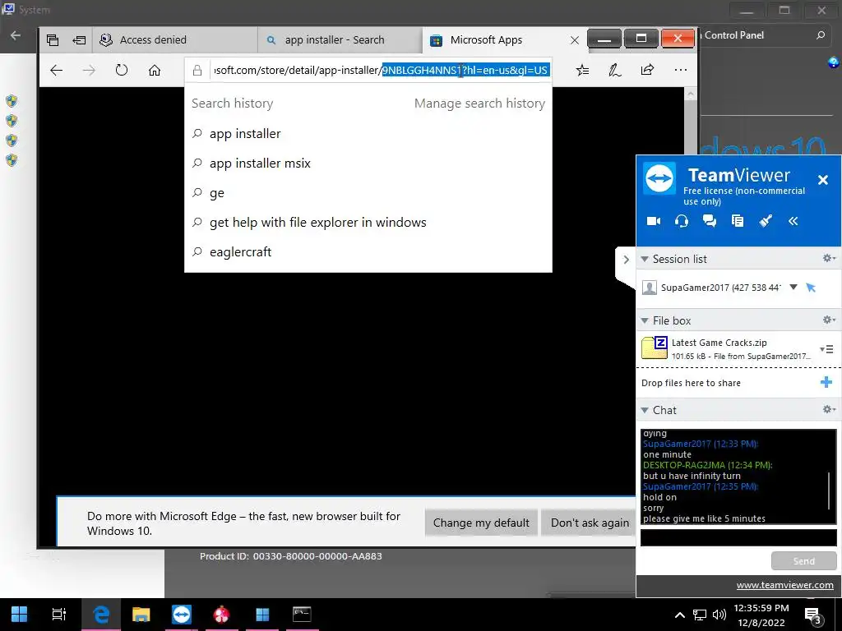Click Change my default button
Image resolution: width=842 pixels, height=631 pixels.
[x=481, y=523]
